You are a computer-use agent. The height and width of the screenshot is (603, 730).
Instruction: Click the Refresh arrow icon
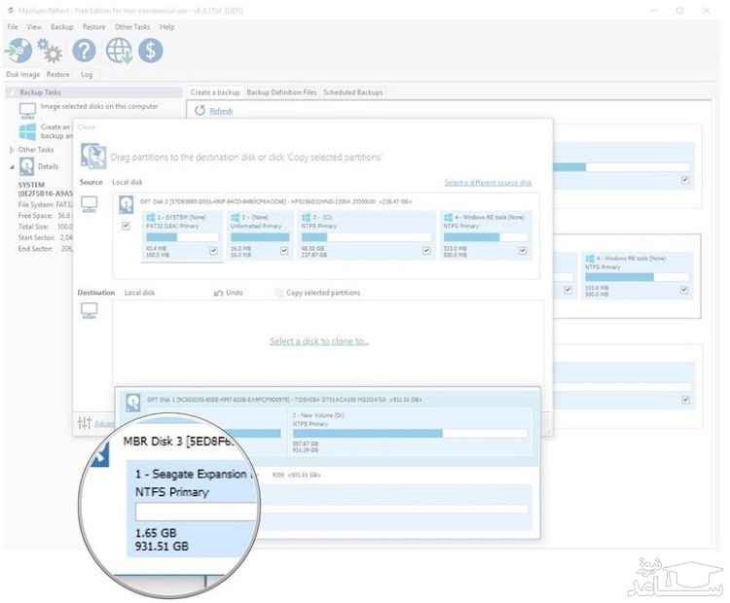tap(200, 111)
